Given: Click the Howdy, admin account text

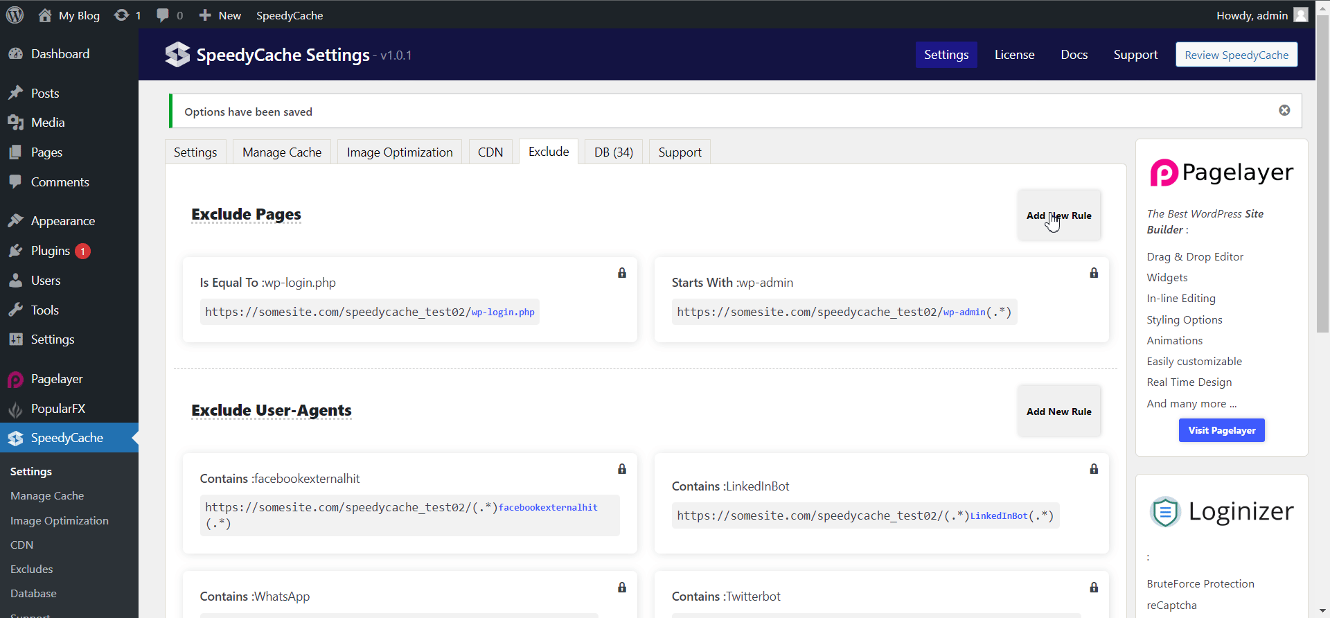Looking at the screenshot, I should pyautogui.click(x=1252, y=15).
